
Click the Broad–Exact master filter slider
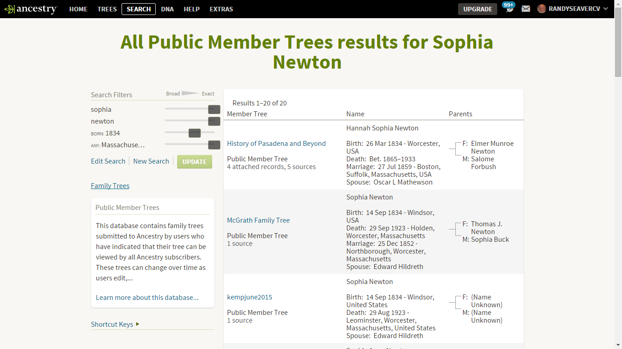[x=189, y=92]
